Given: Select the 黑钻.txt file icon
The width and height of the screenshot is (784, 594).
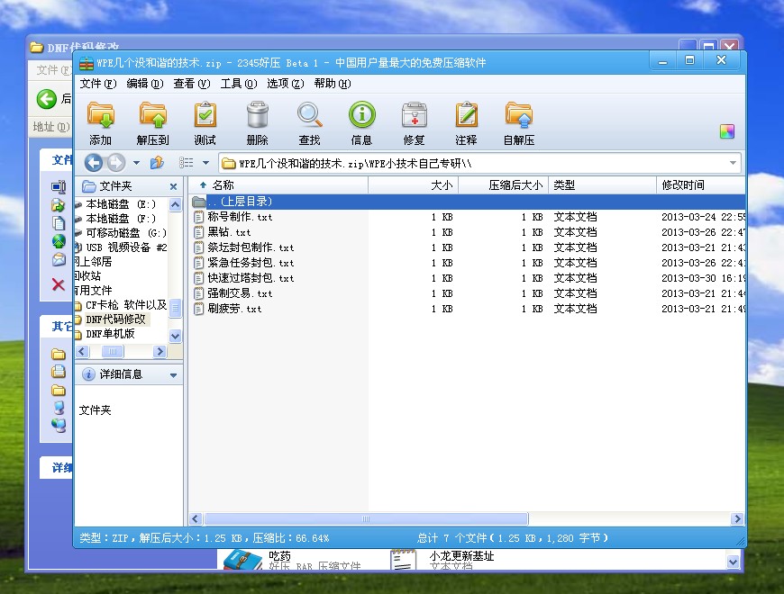Looking at the screenshot, I should [199, 232].
